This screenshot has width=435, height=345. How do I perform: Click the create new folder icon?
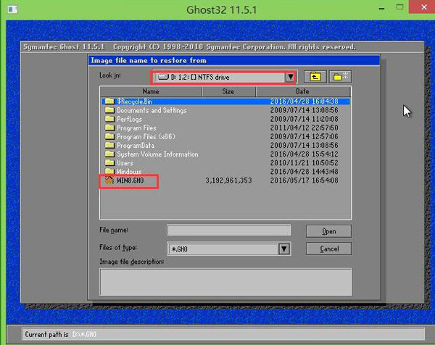click(x=340, y=77)
